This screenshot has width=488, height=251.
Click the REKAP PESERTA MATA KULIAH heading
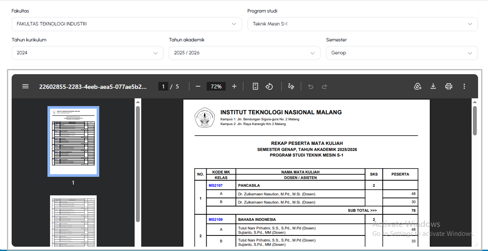[307, 143]
